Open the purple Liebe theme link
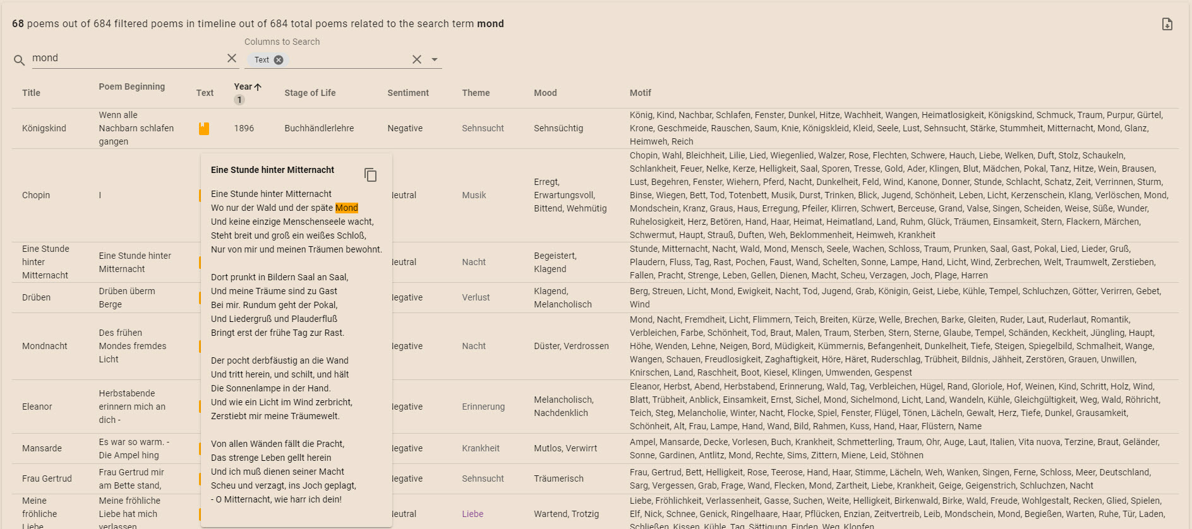1192x529 pixels. coord(473,514)
